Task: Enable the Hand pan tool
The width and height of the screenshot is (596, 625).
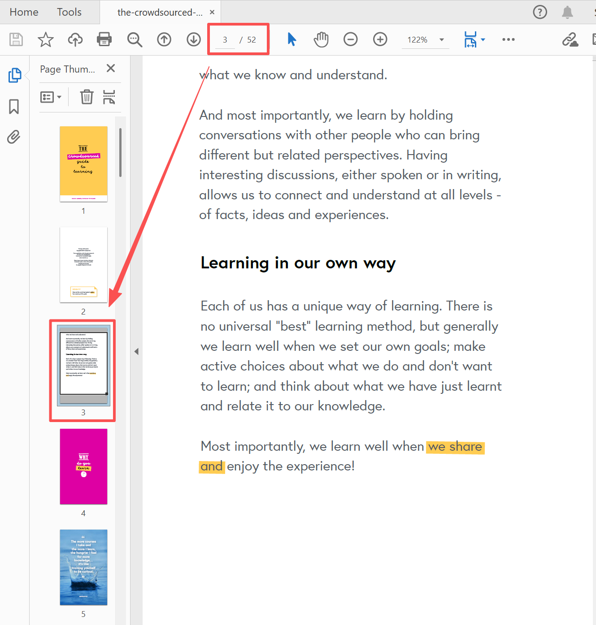Action: tap(321, 39)
